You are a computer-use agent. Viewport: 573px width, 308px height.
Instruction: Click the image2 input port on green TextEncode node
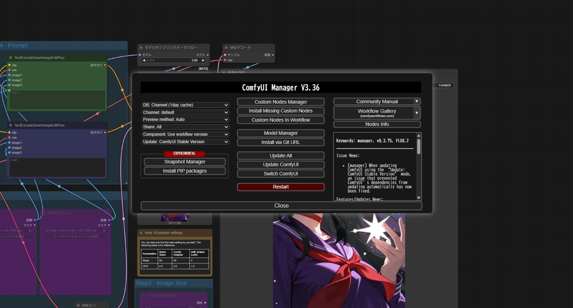click(10, 80)
